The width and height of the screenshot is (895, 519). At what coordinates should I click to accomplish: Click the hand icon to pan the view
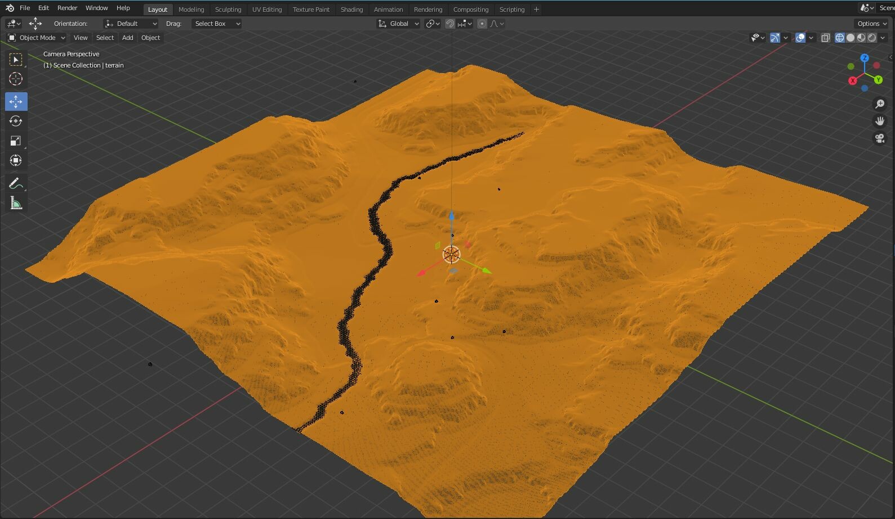coord(879,121)
